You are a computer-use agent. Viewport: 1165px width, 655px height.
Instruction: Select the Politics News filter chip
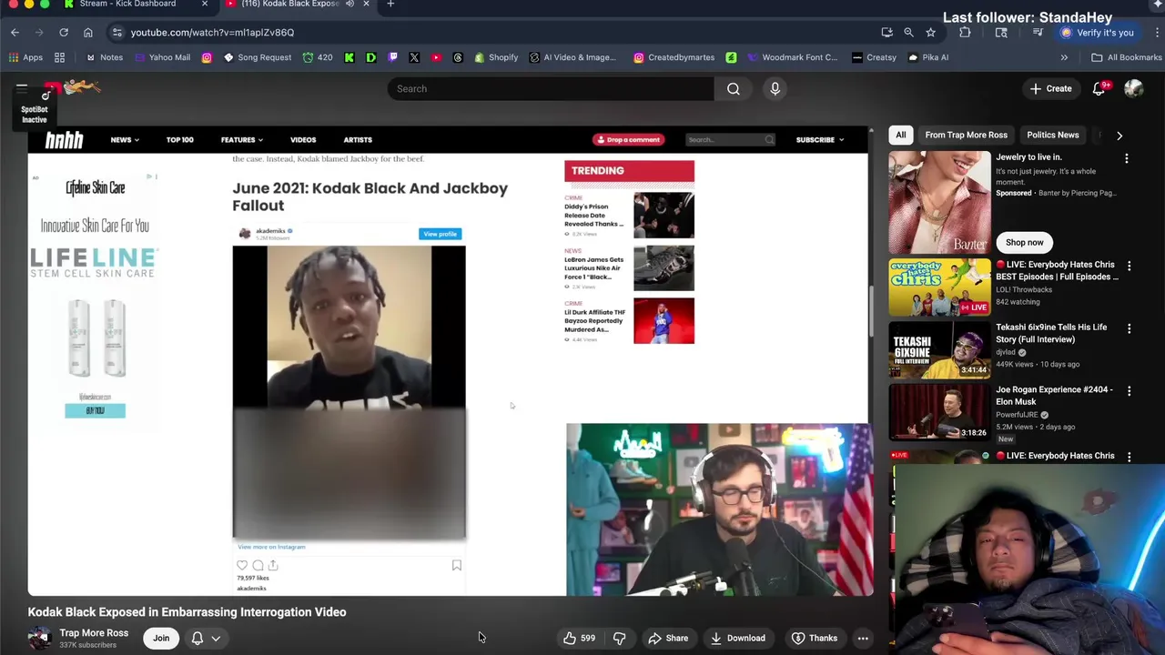[1053, 136]
